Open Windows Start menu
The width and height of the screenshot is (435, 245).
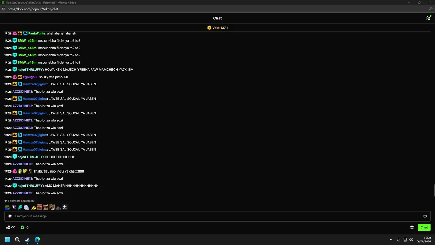(7, 240)
